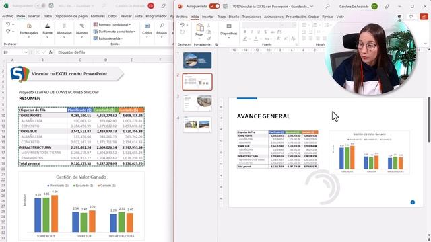The height and width of the screenshot is (242, 431).
Task: Open Estilos de celda dropdown
Action: [x=108, y=38]
